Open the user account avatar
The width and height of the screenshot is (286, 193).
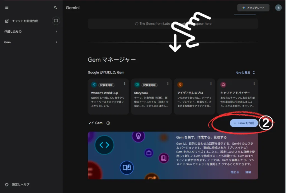point(278,8)
